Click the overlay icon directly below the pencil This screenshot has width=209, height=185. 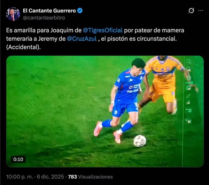point(188,102)
